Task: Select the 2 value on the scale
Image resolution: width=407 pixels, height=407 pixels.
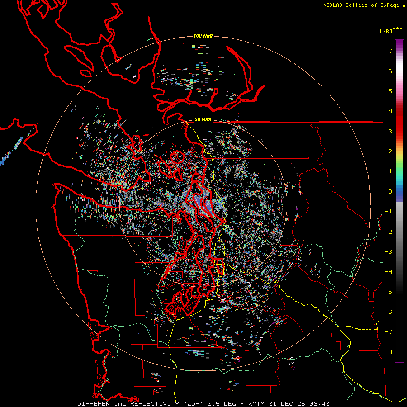Action: pos(390,151)
